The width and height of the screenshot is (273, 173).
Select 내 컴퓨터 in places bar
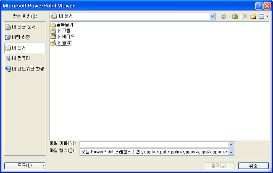coord(25,58)
